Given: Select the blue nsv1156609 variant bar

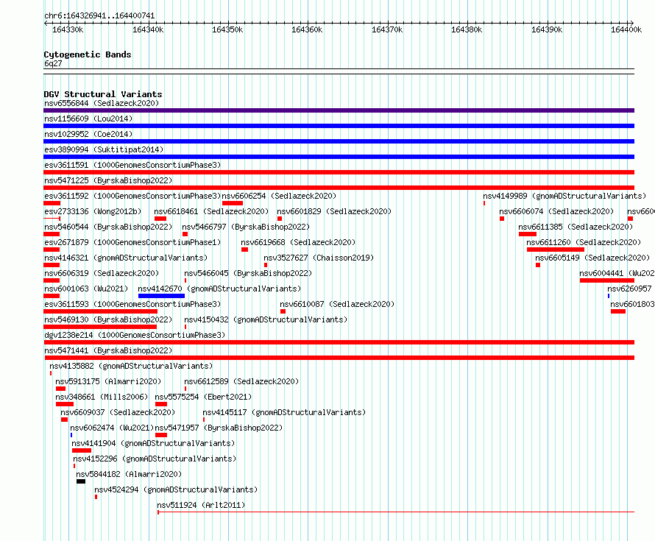Looking at the screenshot, I should pyautogui.click(x=339, y=126).
